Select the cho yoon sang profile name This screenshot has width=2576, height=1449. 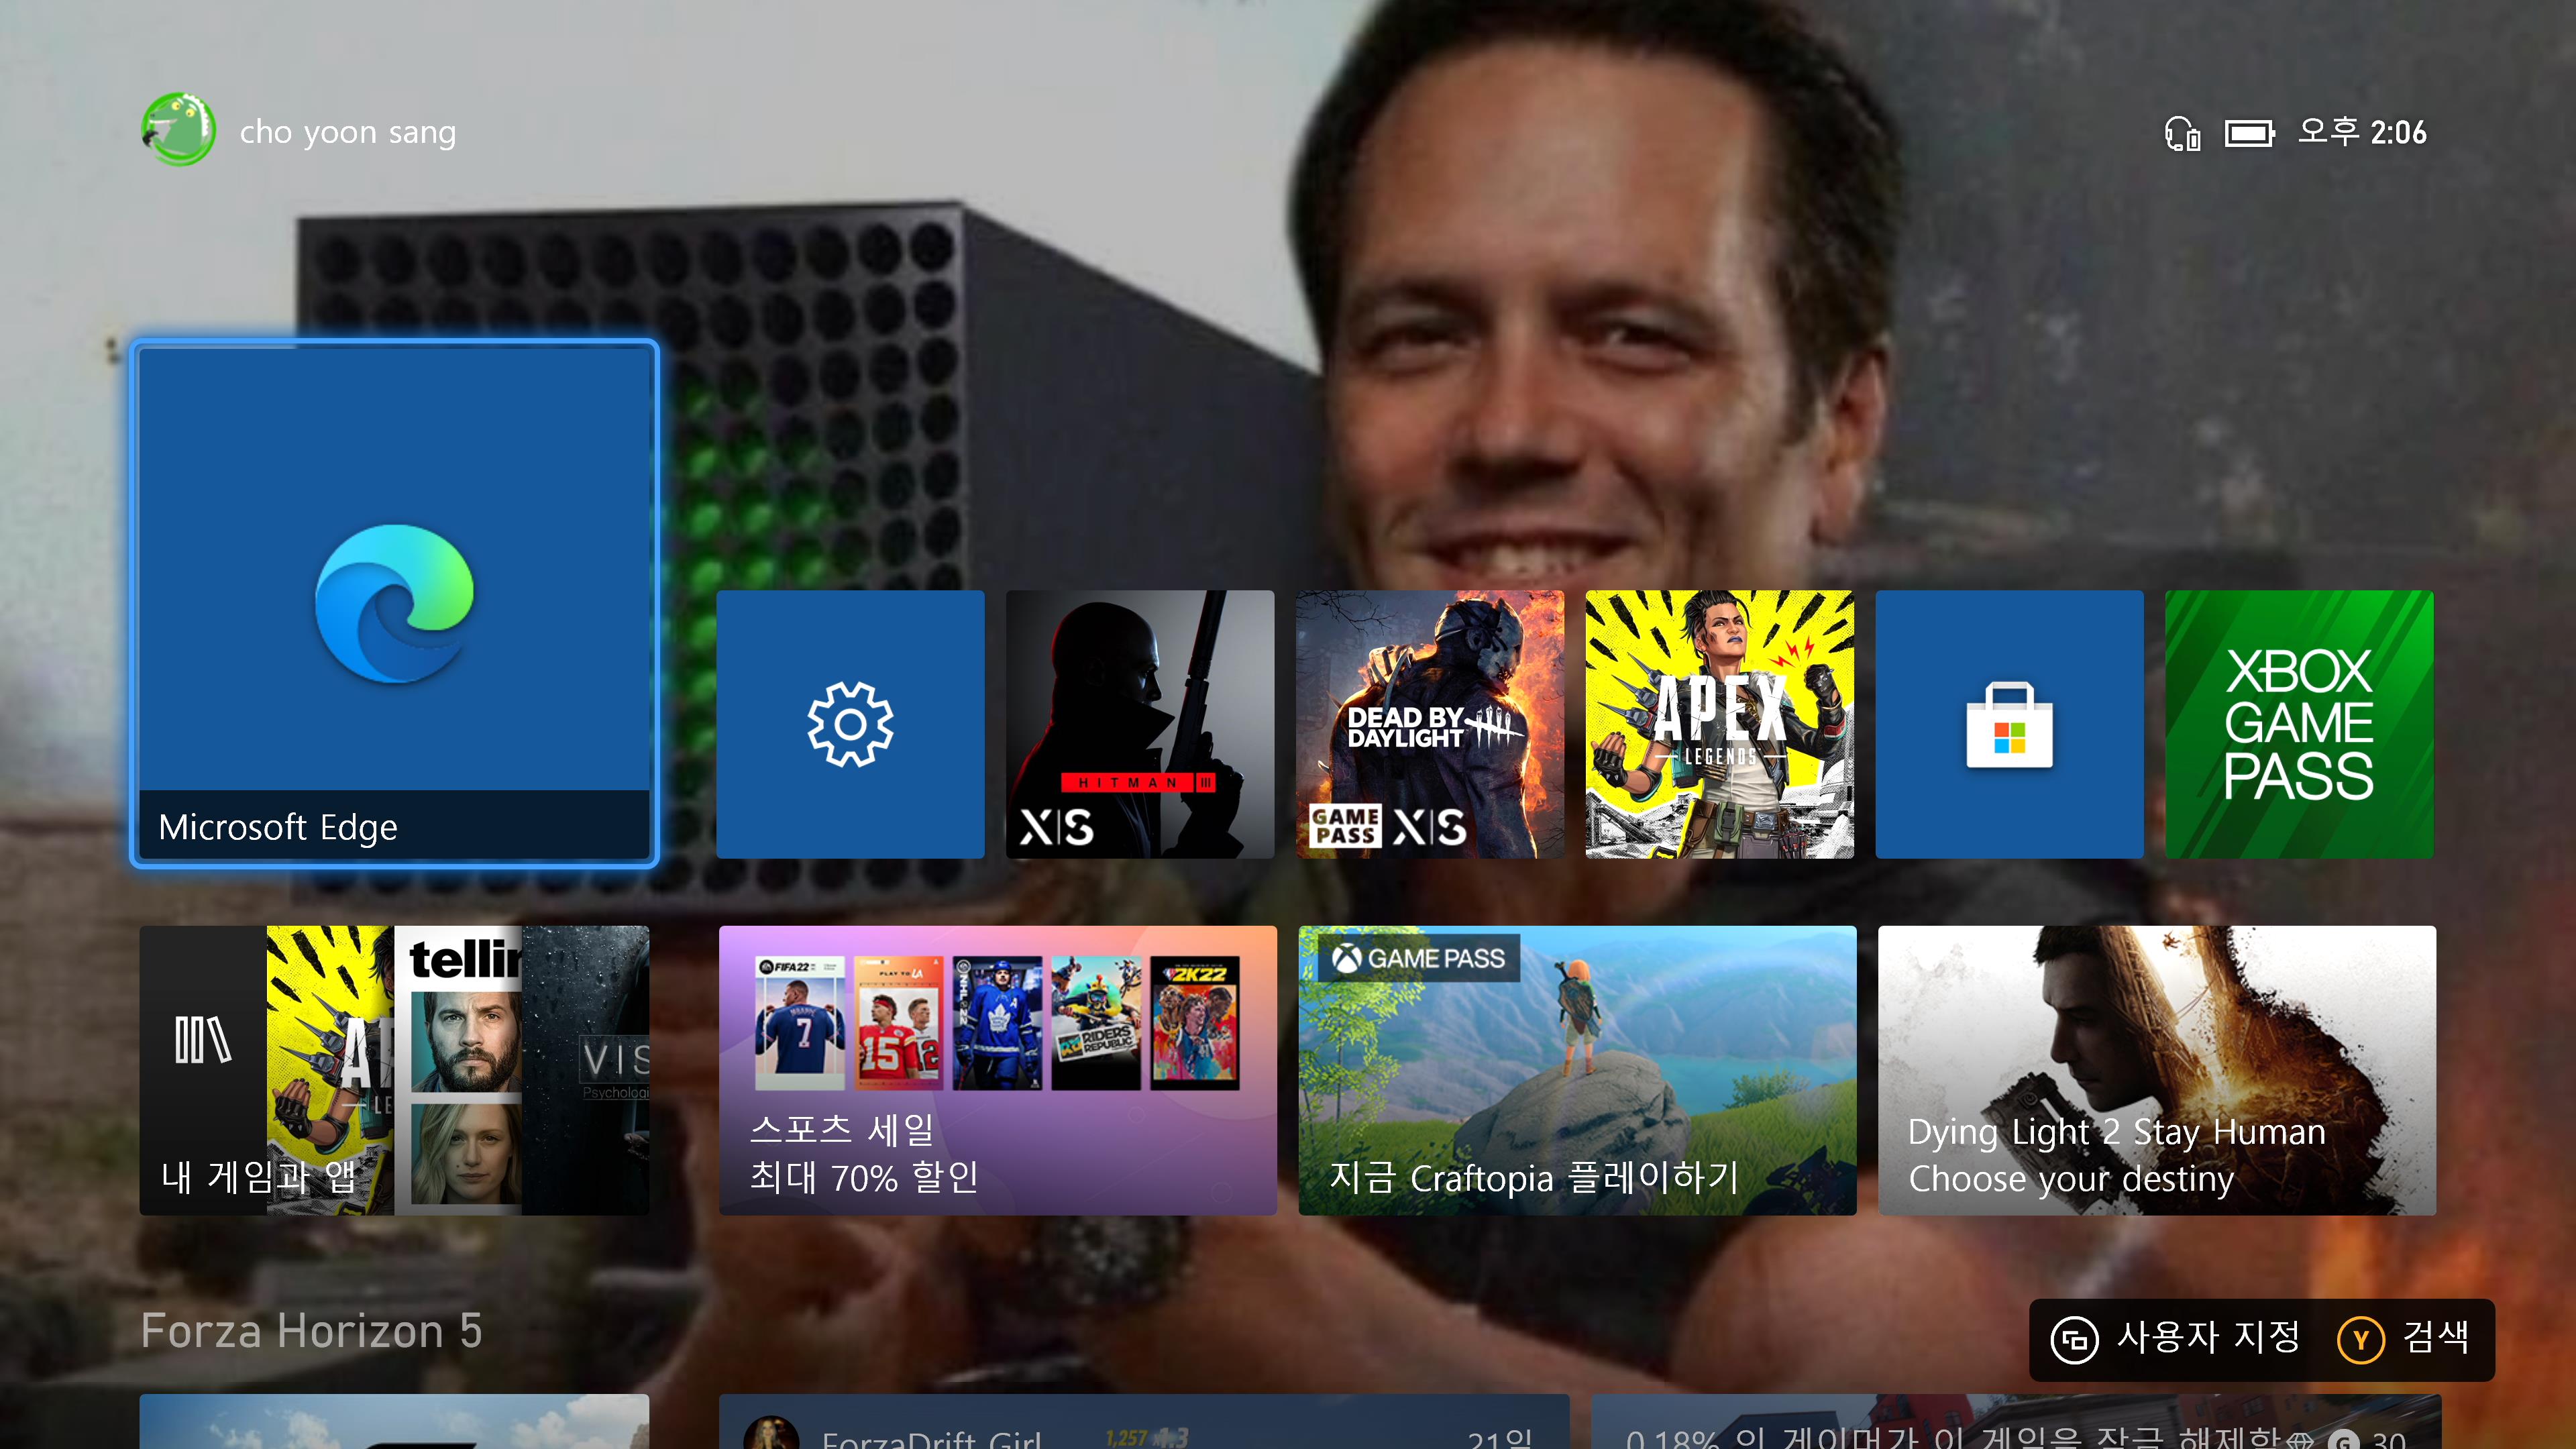pos(348,132)
